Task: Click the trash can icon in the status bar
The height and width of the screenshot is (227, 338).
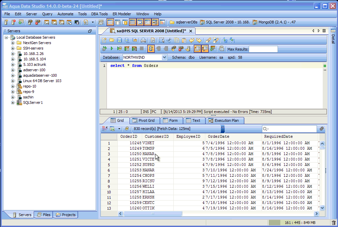Action: [x=334, y=223]
